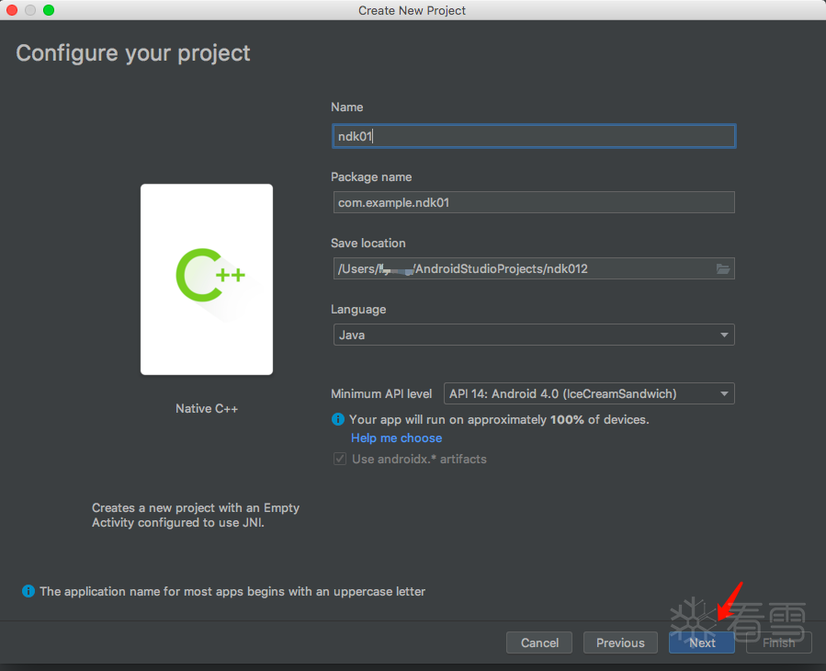
Task: Go back with the Previous button
Action: pos(620,643)
